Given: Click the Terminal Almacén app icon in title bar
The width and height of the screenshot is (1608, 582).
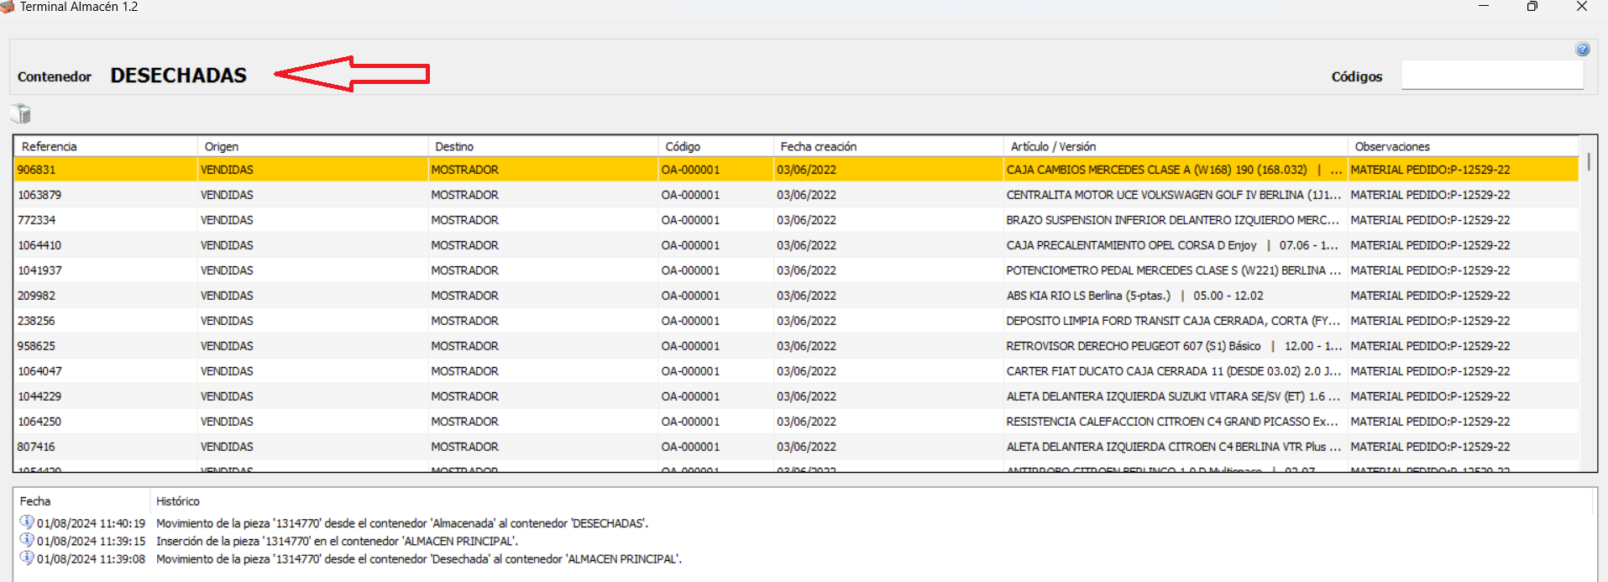Looking at the screenshot, I should (x=8, y=7).
